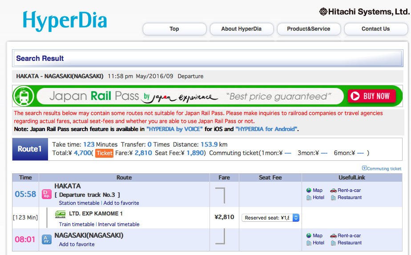Open the Product&Service tab
The width and height of the screenshot is (411, 255).
309,29
